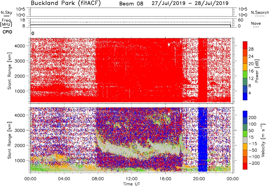Click the "Time UT" axis label
269x186 pixels.
(x=131, y=184)
